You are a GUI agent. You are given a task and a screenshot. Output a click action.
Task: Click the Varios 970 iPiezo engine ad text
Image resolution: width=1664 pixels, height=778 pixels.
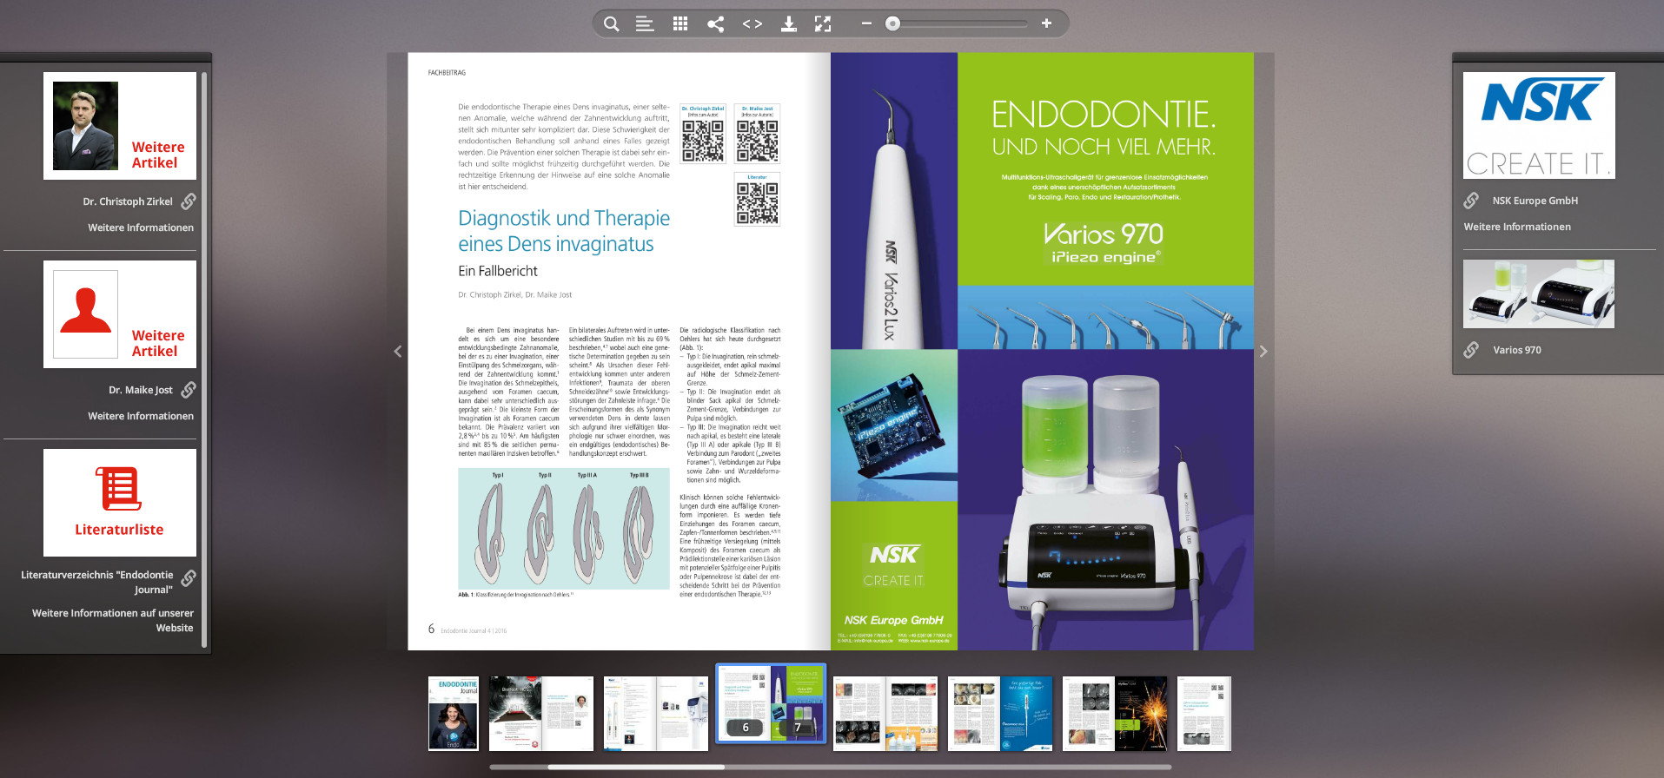coord(1104,242)
